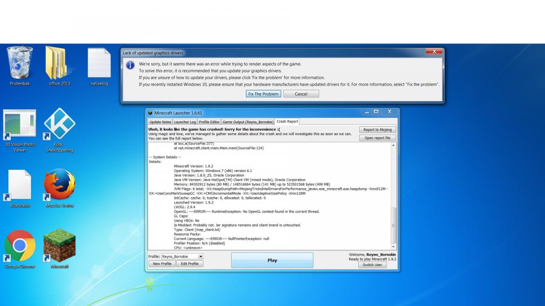The height and width of the screenshot is (306, 545).
Task: Click the blue info icon in the graphics drivers dialog
Action: (x=130, y=65)
